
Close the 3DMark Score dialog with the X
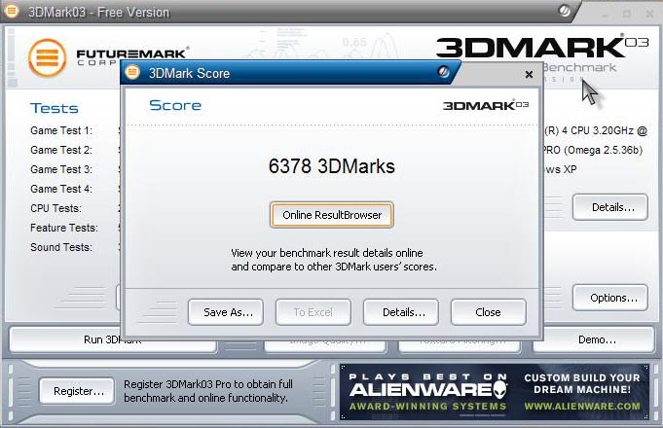[529, 74]
